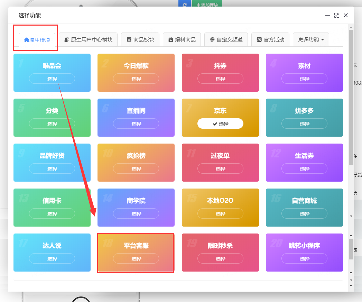Deselect the checked 京东 选择 button
Image resolution: width=362 pixels, height=302 pixels.
220,123
